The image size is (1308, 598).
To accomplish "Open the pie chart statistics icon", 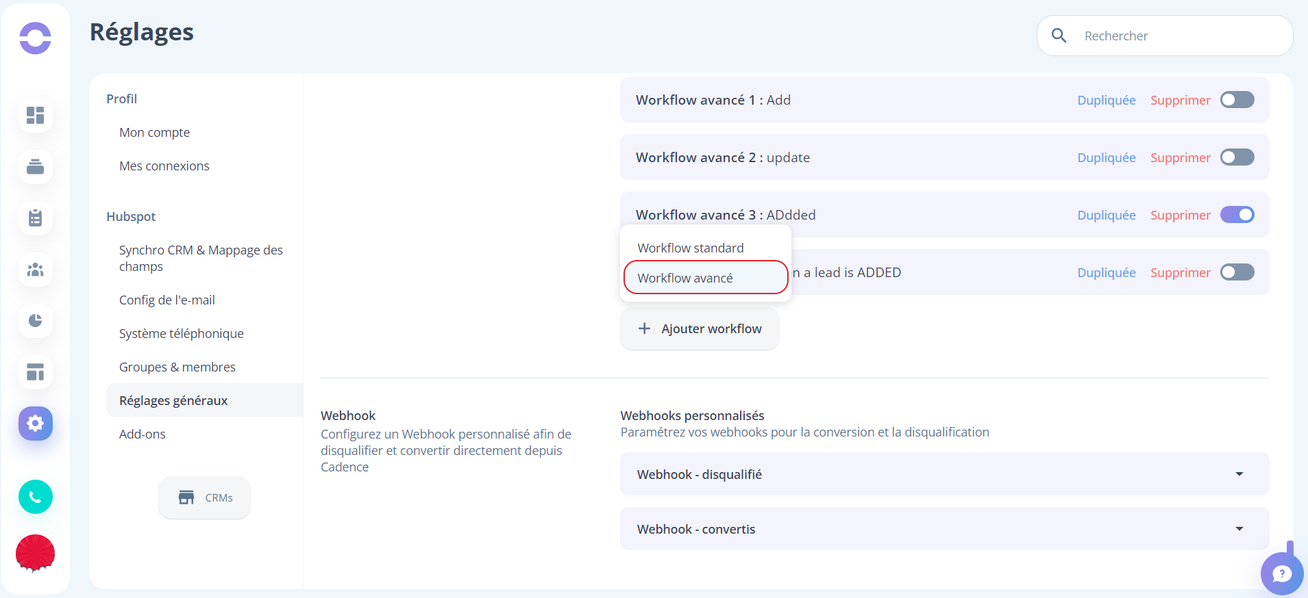I will 36,321.
